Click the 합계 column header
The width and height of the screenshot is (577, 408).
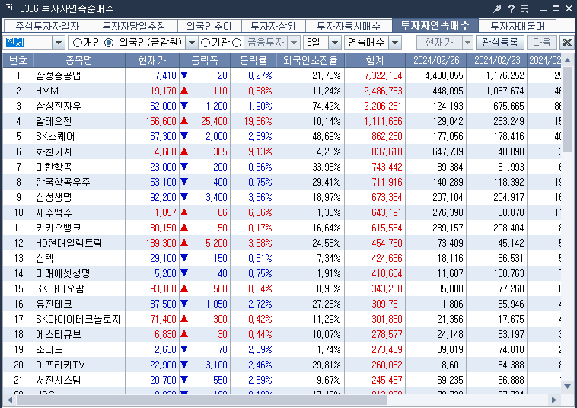point(375,60)
